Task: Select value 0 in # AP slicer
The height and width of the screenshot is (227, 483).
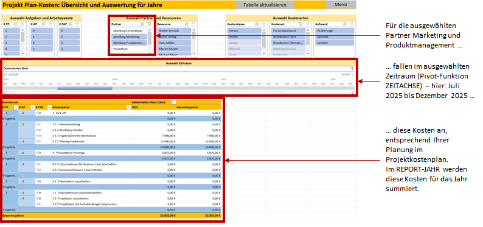Action: click(x=42, y=31)
